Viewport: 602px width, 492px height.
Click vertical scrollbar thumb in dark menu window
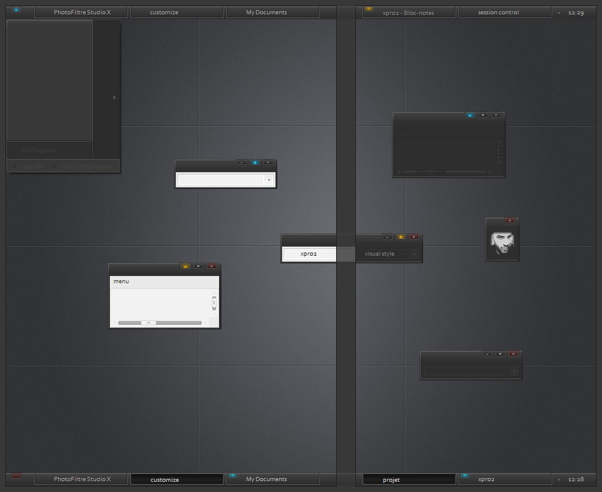click(499, 152)
